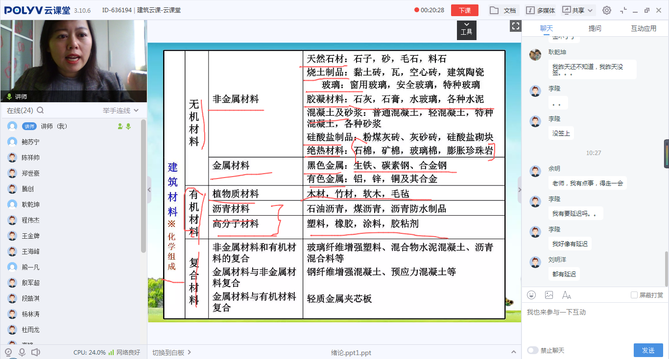Search the online participants list
Viewport: 669px width, 359px height.
40,111
